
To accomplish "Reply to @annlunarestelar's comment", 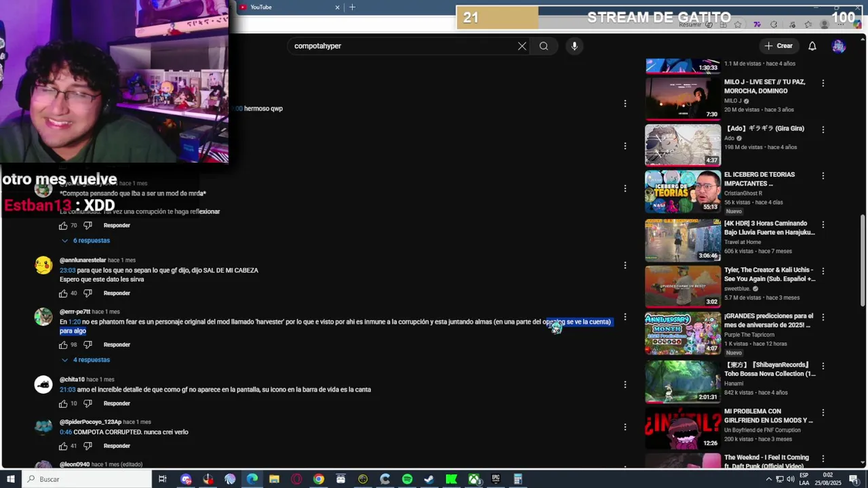I will tap(117, 293).
